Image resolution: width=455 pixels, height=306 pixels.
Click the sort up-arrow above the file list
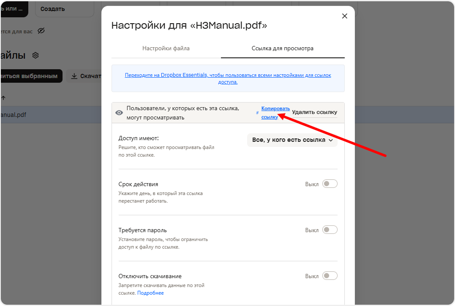[x=3, y=97]
